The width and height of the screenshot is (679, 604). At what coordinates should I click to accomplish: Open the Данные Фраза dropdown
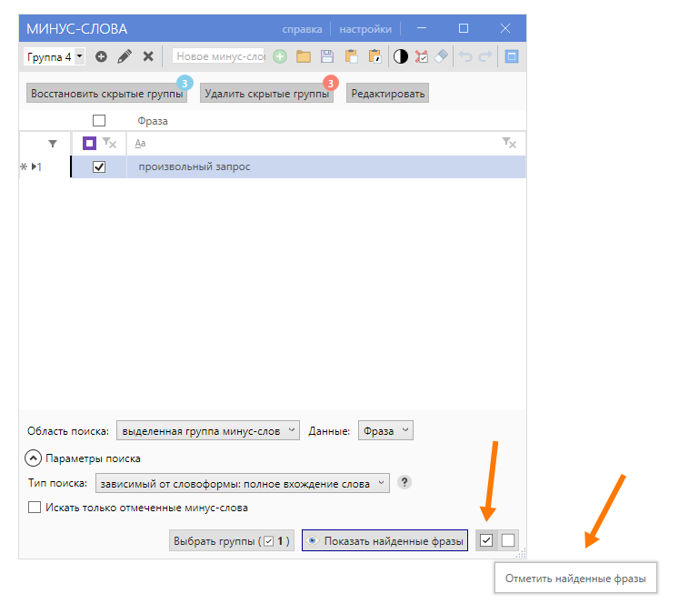385,430
